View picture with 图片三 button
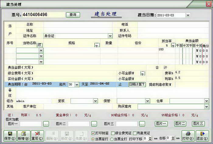 198,124
